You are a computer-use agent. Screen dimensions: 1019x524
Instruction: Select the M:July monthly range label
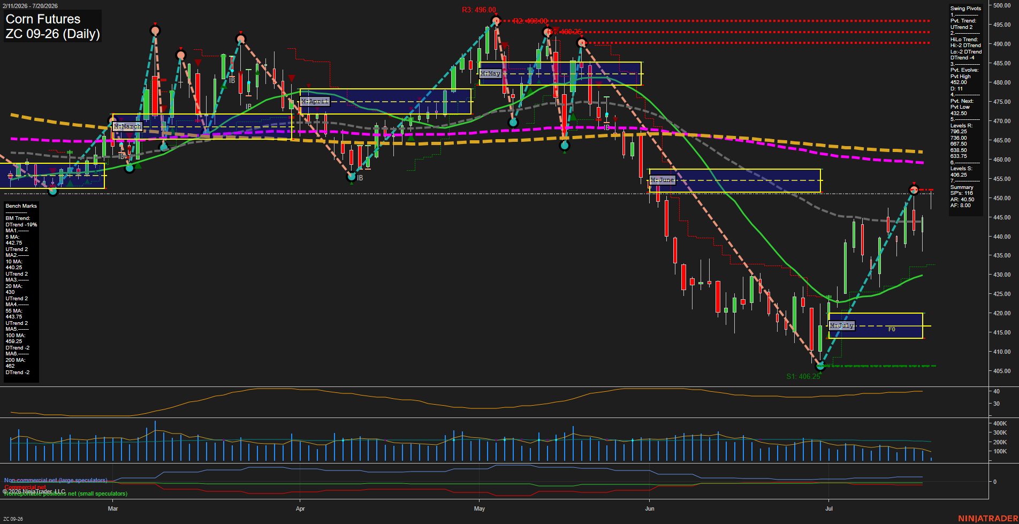click(x=842, y=325)
